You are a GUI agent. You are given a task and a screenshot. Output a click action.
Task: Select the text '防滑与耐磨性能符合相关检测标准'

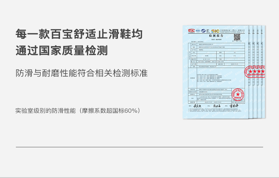(x=82, y=73)
